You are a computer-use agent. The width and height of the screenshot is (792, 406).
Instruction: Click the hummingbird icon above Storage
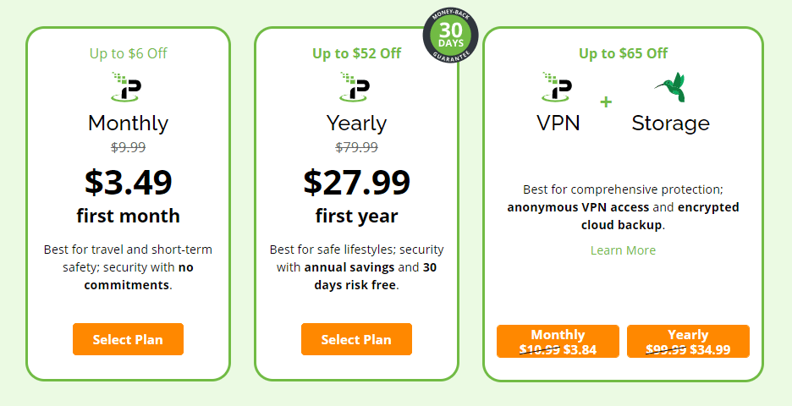[670, 87]
